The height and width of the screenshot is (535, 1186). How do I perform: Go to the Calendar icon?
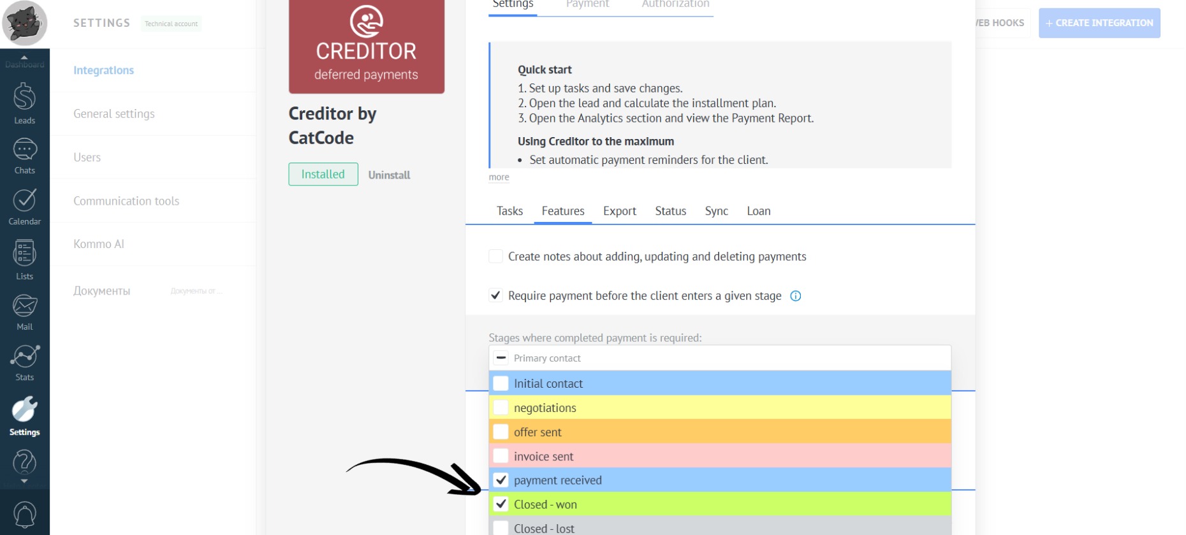coord(24,207)
